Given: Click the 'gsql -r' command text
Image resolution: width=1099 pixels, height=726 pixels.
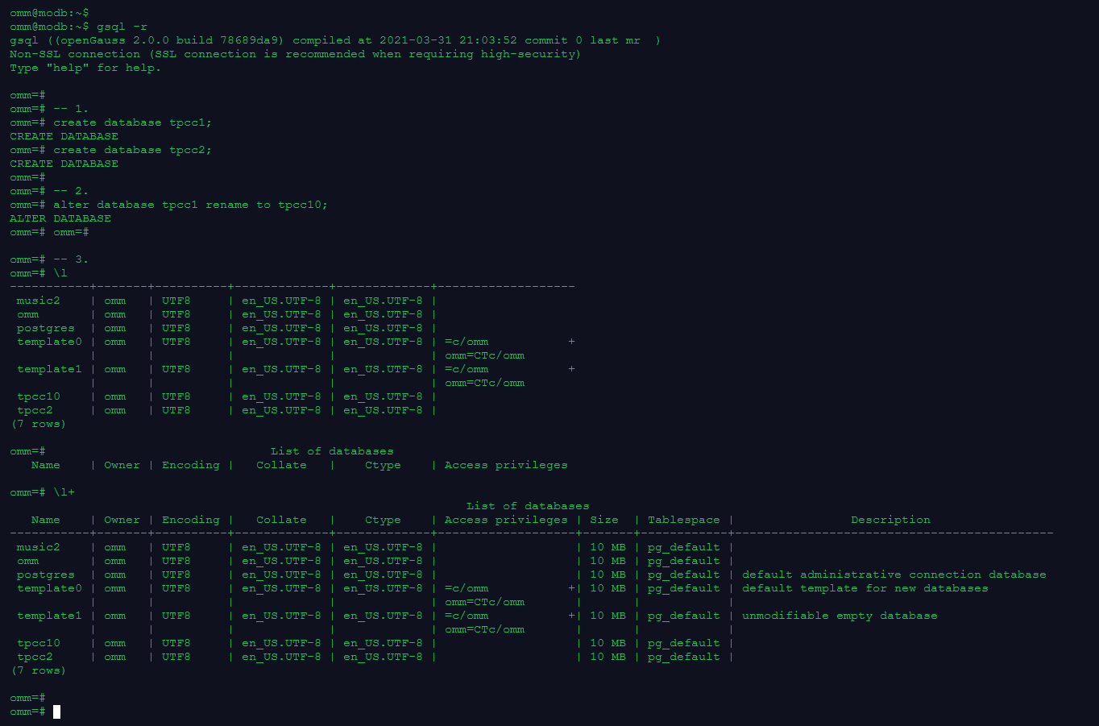Looking at the screenshot, I should coord(122,27).
